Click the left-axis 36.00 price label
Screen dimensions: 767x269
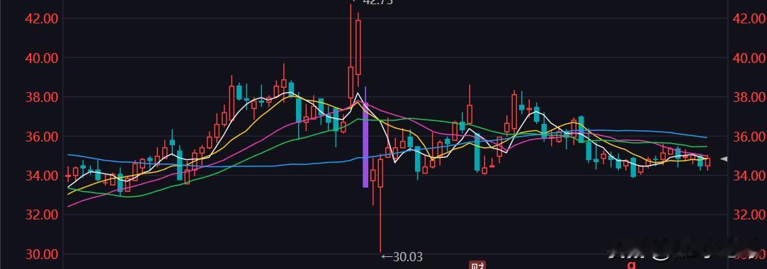(42, 136)
